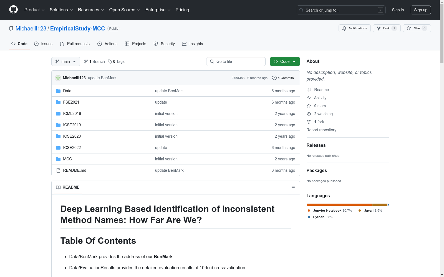Select the README heading tab

pyautogui.click(x=68, y=188)
